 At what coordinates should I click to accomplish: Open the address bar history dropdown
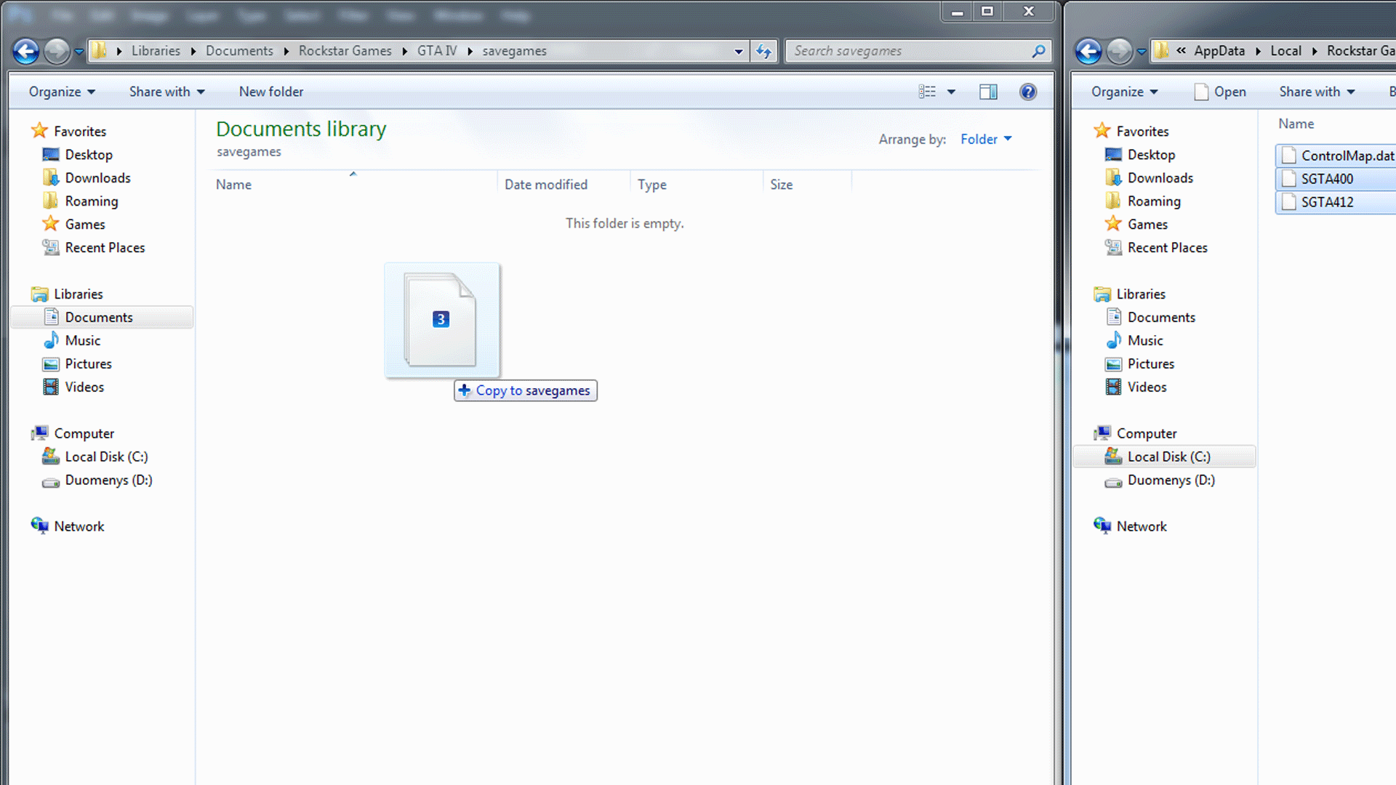tap(739, 51)
